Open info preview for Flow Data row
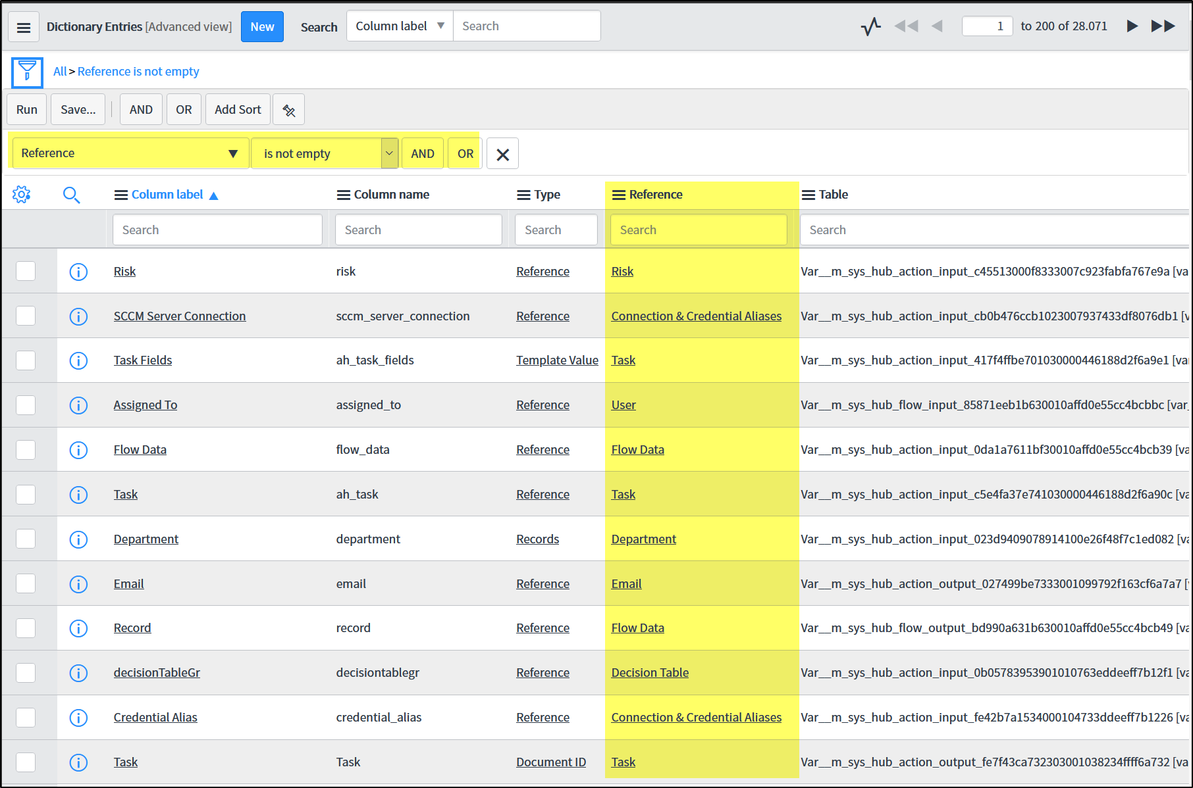The height and width of the screenshot is (788, 1193). (x=78, y=450)
